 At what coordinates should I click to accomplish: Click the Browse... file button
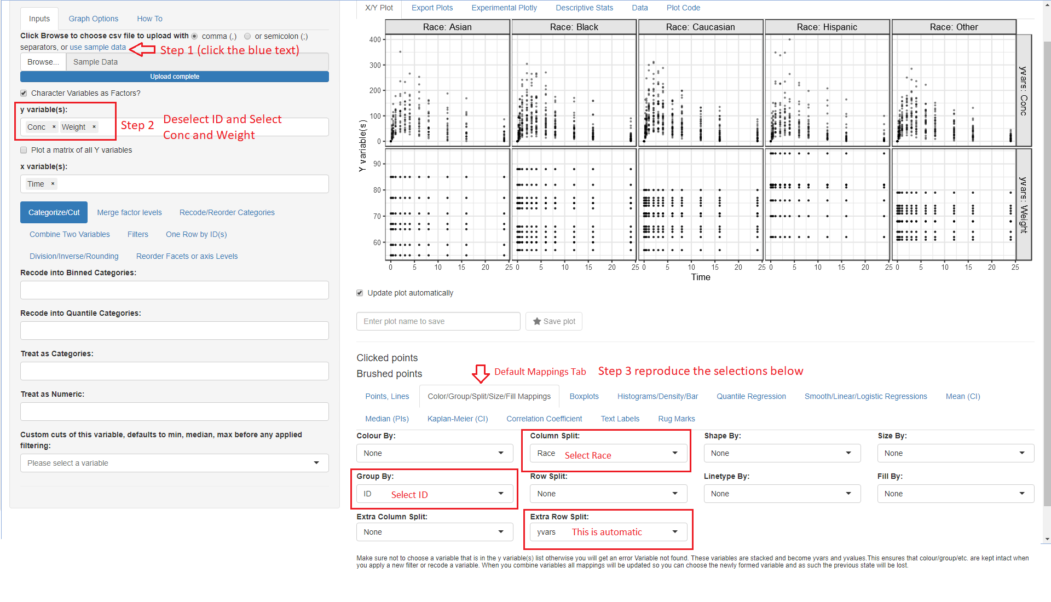(x=43, y=62)
